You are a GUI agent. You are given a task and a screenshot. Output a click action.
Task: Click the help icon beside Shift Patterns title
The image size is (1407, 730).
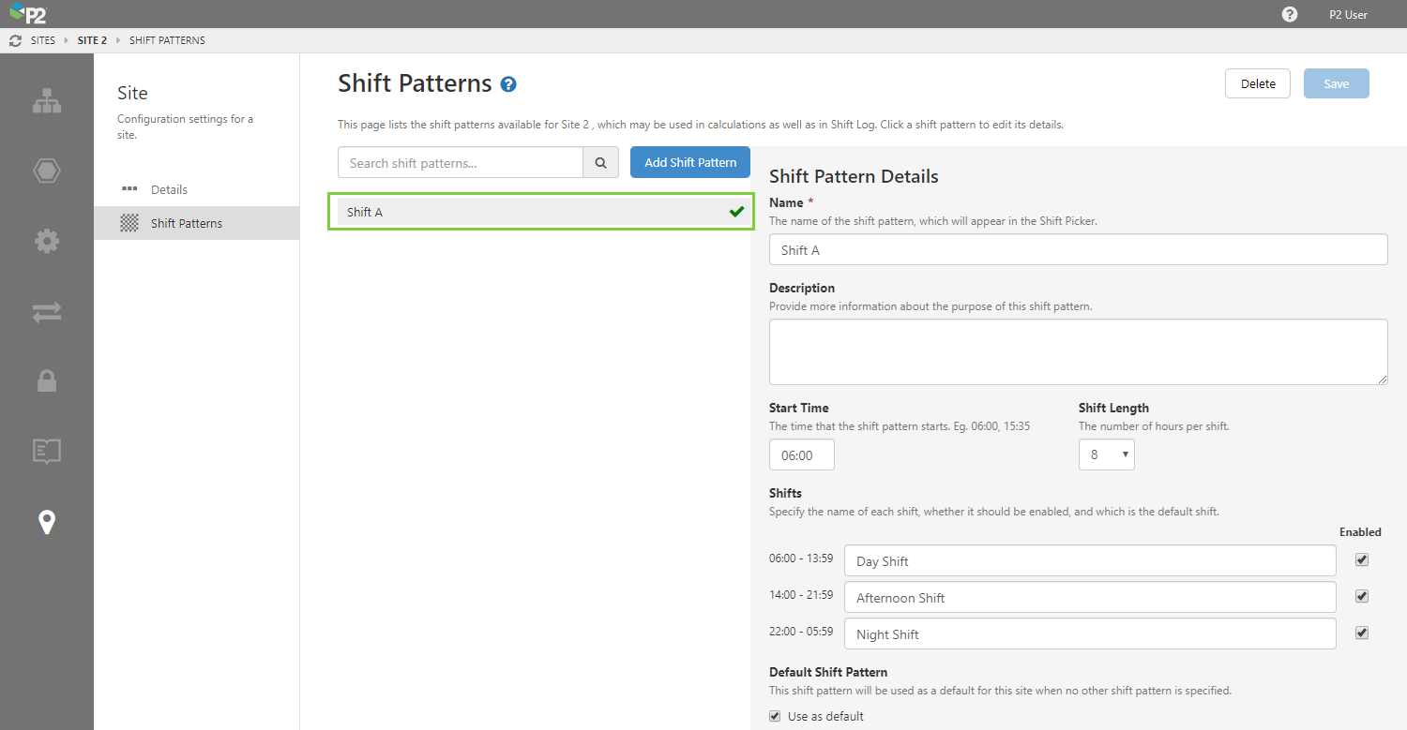pos(508,84)
